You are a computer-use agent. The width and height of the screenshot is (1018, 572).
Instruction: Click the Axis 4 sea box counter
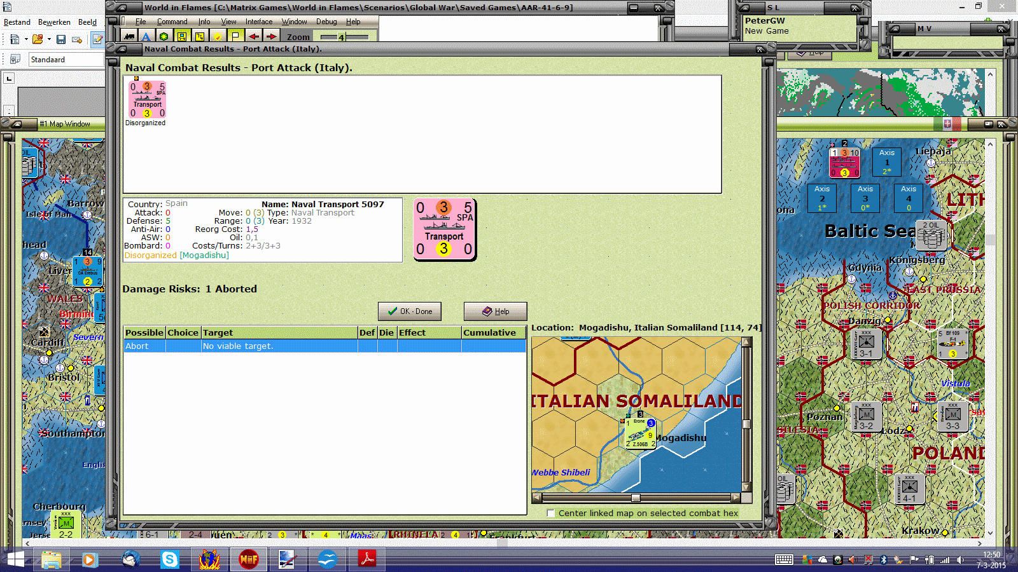click(x=909, y=198)
